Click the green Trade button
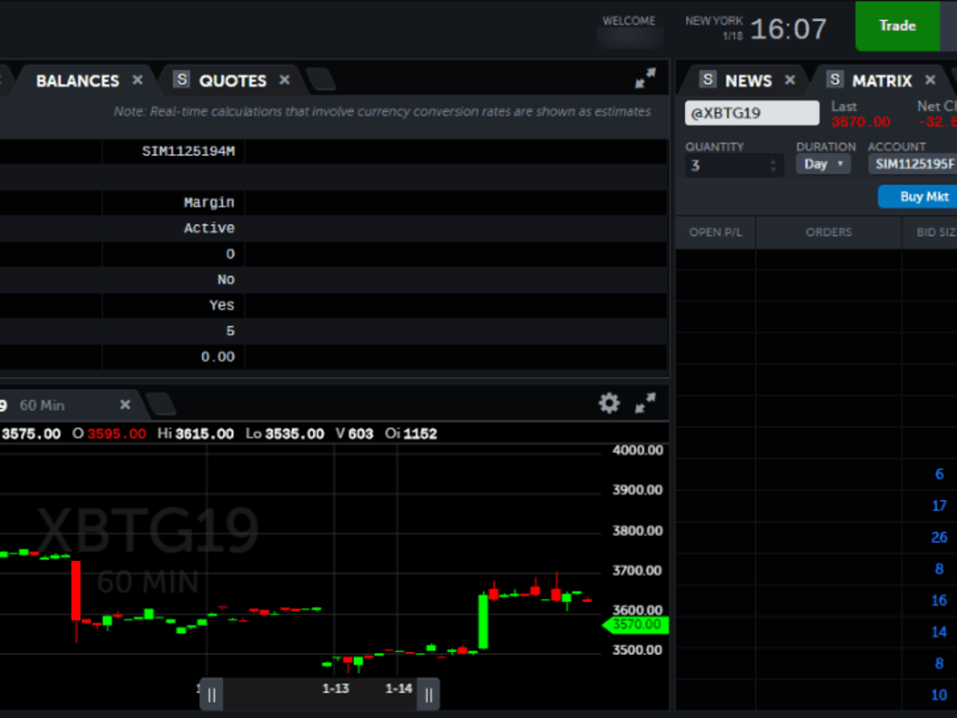The width and height of the screenshot is (957, 718). [898, 26]
